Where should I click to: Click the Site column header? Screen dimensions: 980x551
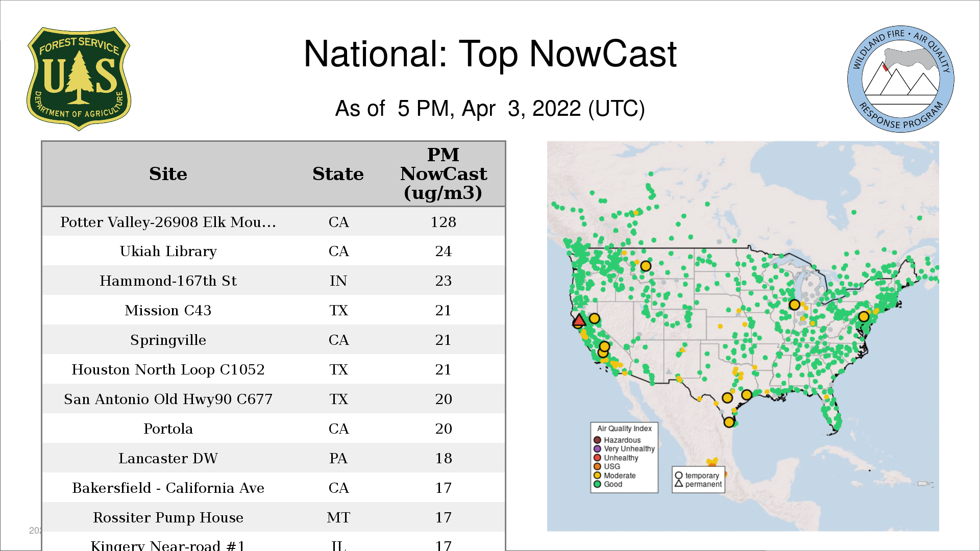[x=168, y=174]
